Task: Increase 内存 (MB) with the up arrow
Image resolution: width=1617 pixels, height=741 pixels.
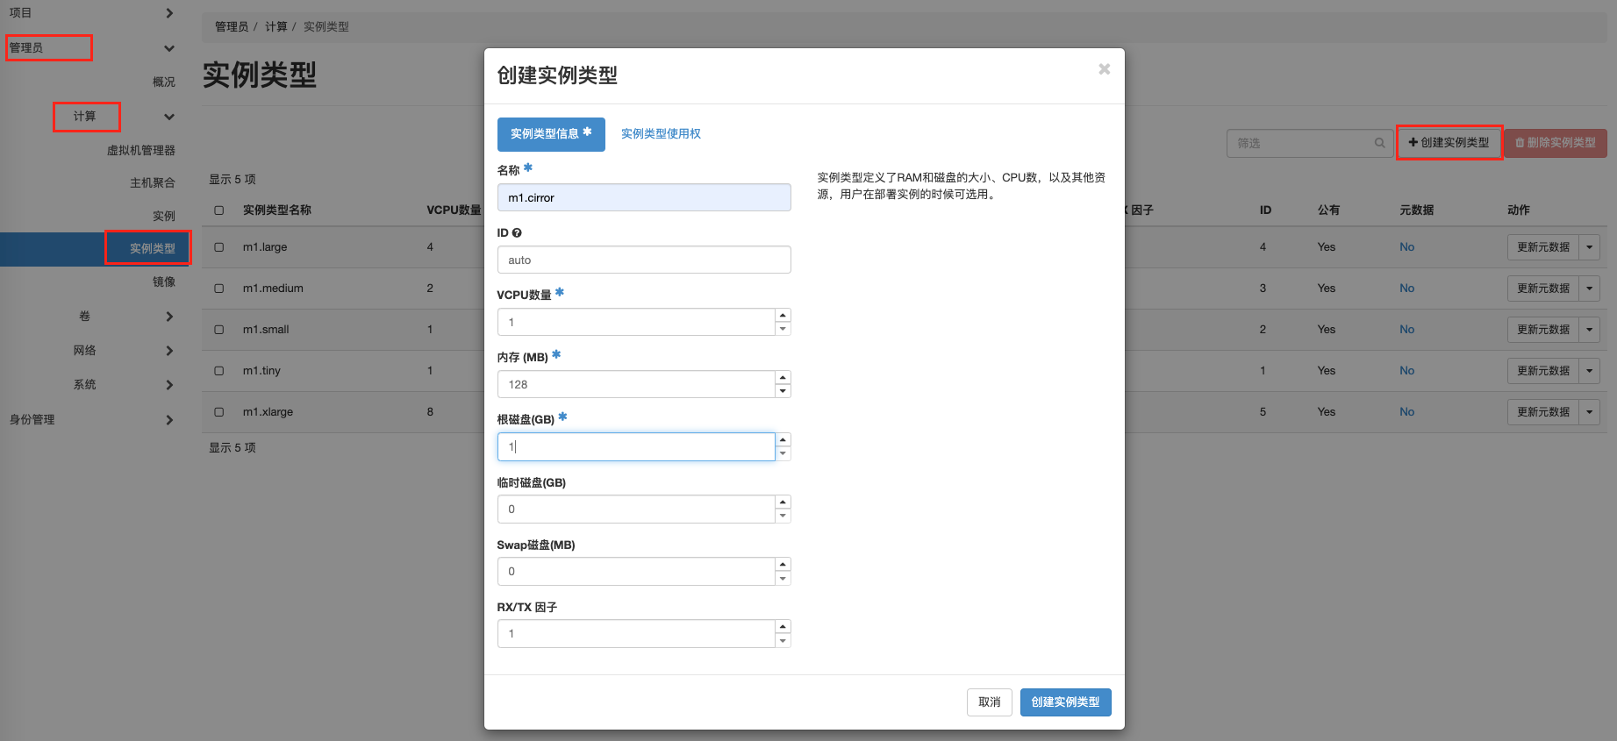Action: point(783,378)
